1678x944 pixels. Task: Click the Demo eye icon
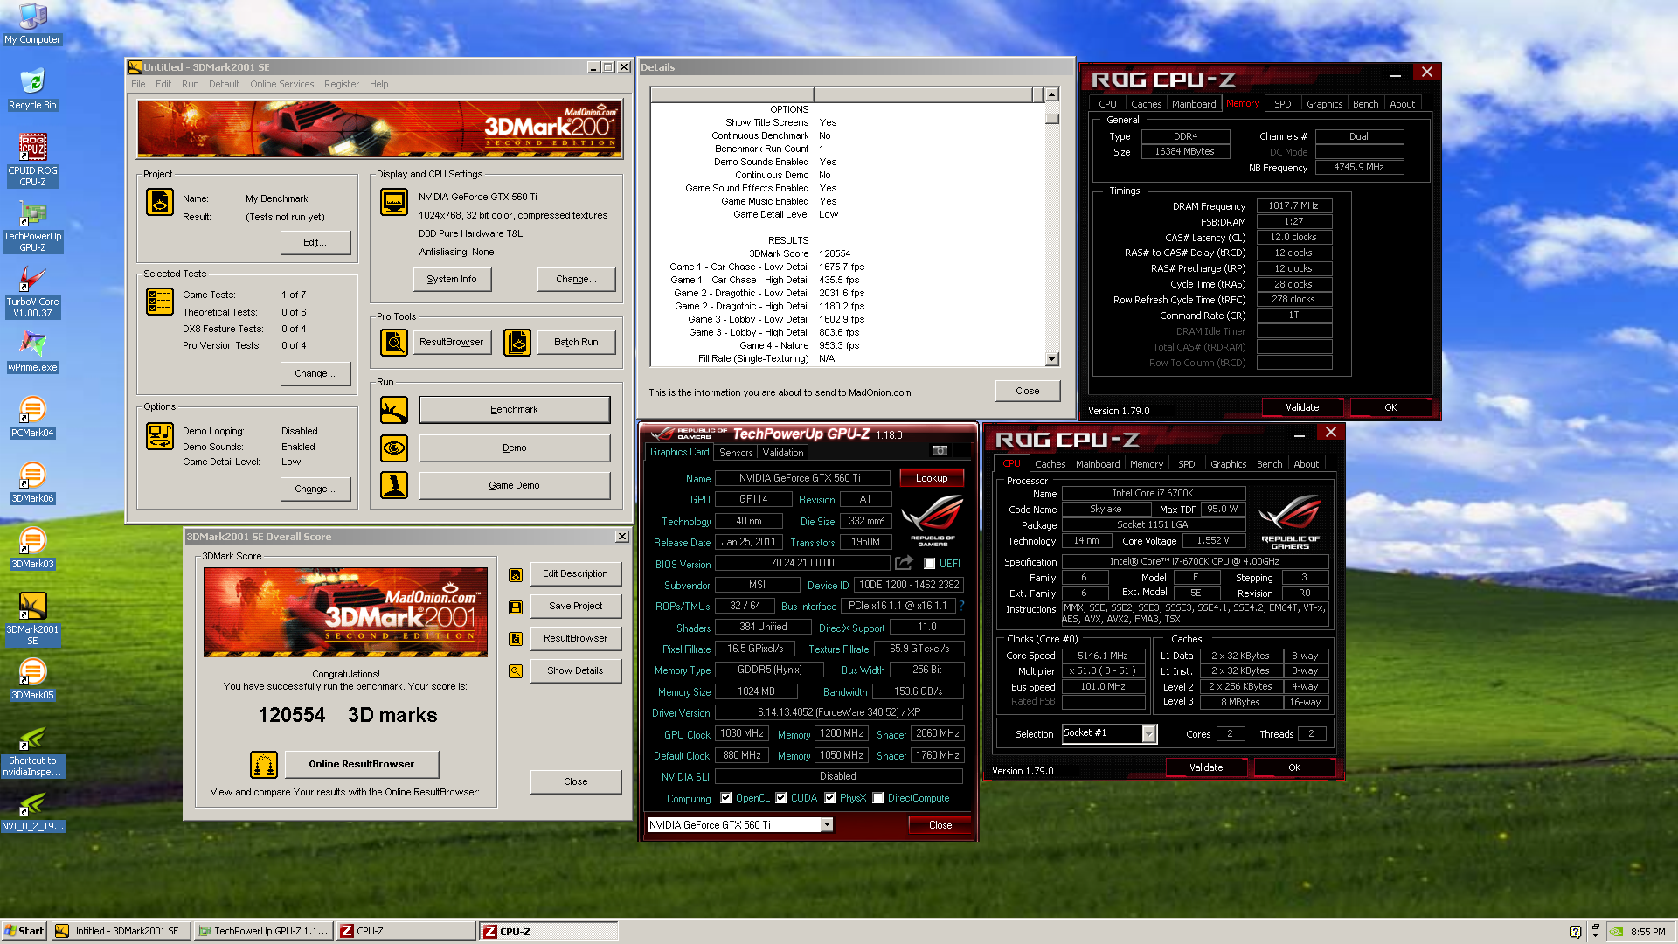(x=394, y=448)
